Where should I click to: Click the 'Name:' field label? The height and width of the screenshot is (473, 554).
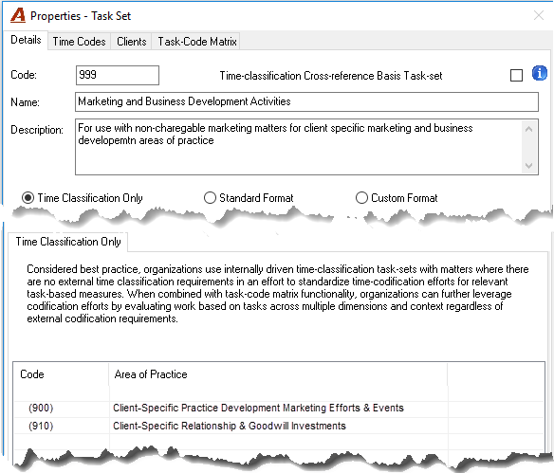(25, 102)
